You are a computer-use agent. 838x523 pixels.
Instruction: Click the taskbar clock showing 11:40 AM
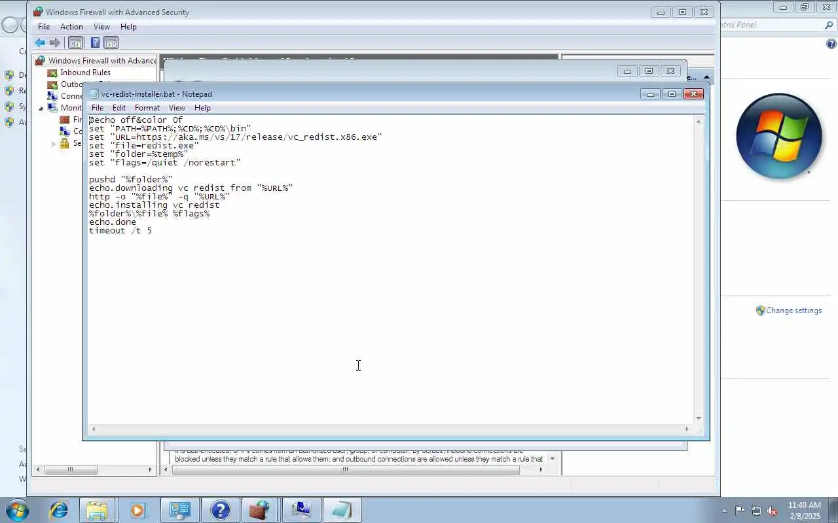(x=804, y=511)
